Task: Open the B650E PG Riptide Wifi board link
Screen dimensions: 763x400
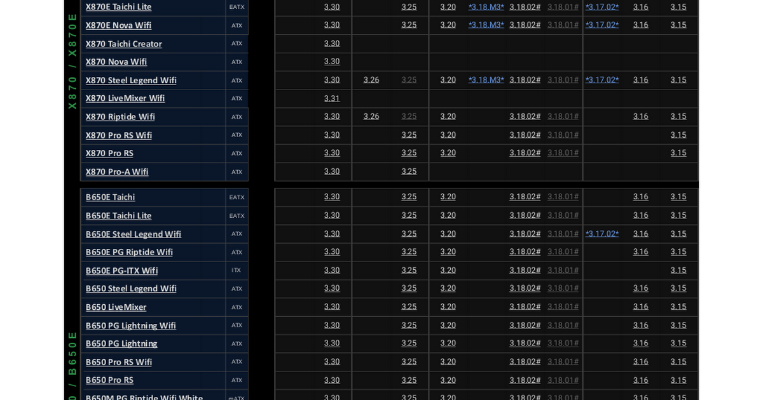Action: pyautogui.click(x=129, y=252)
